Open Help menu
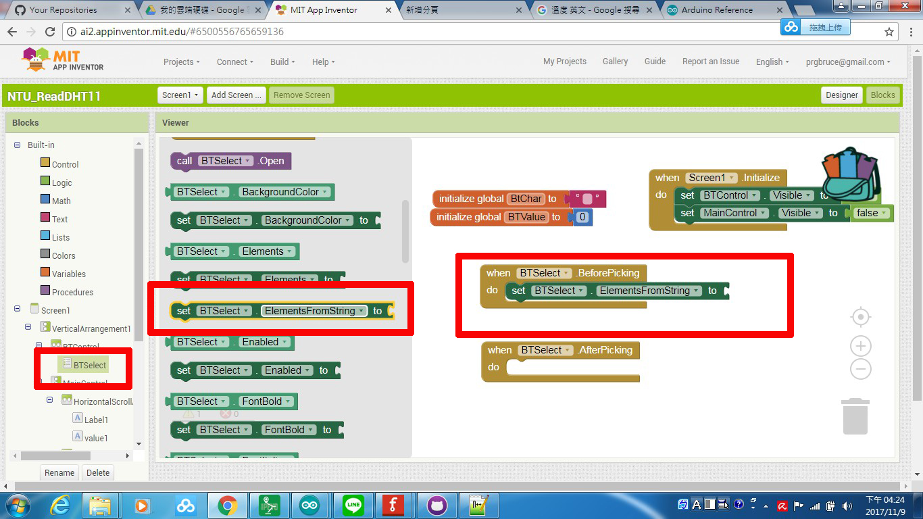The width and height of the screenshot is (923, 519). (323, 61)
